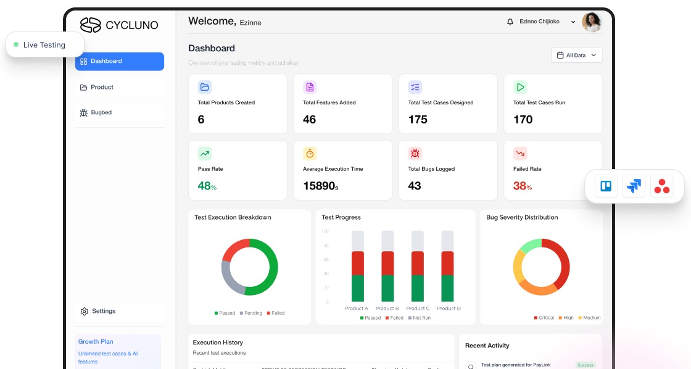Click the Pass Rate trending-up icon
This screenshot has width=691, height=369.
[x=204, y=154]
